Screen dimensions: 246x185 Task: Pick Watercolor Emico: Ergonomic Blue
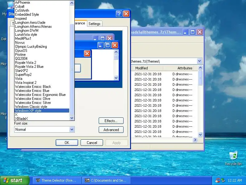pos(42,95)
